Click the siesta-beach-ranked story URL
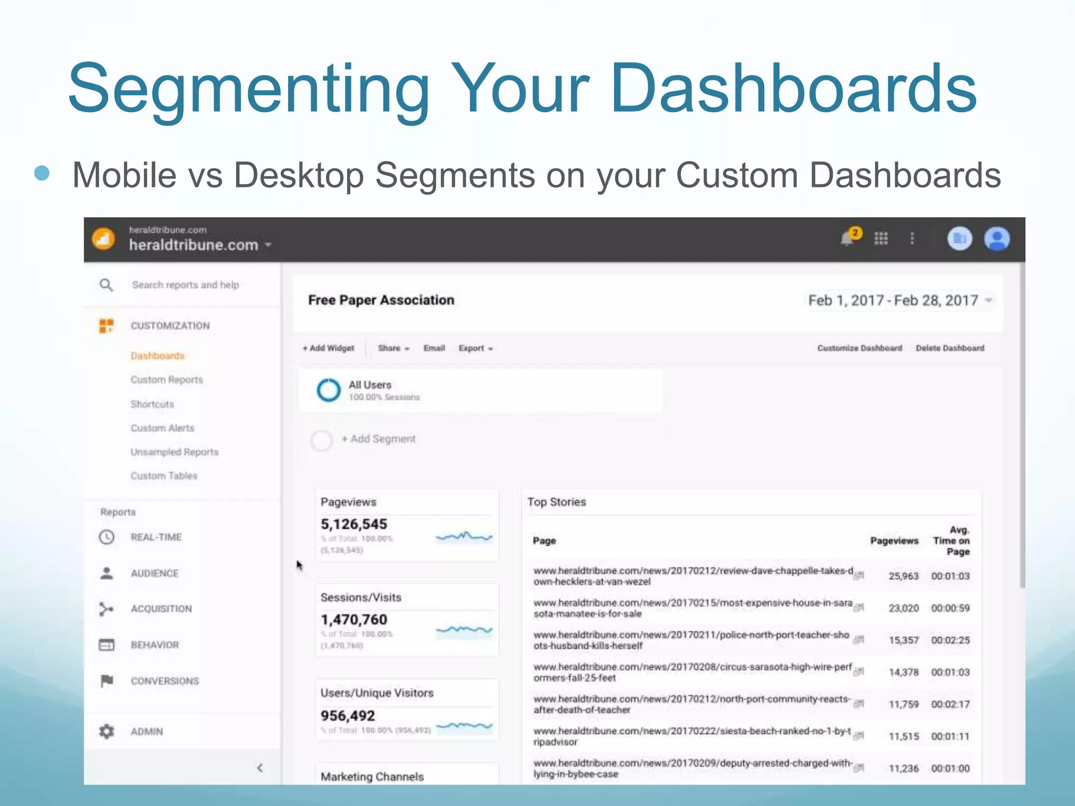This screenshot has height=806, width=1075. coord(692,736)
